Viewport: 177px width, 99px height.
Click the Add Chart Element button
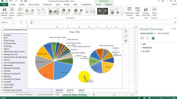4,12
